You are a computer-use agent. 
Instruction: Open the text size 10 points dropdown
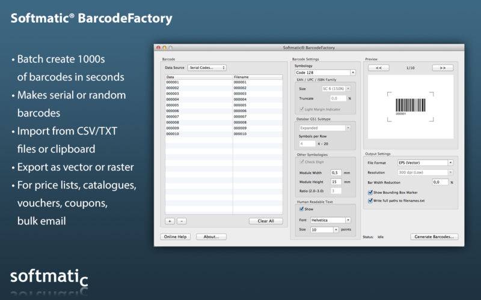coord(324,230)
